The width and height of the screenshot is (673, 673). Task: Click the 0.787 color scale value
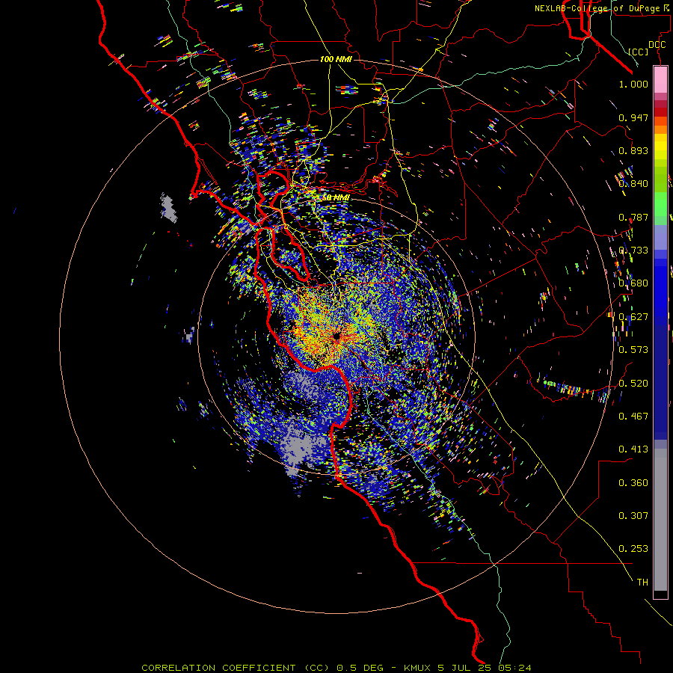[633, 217]
